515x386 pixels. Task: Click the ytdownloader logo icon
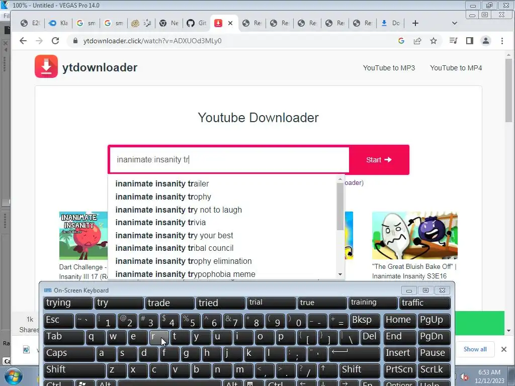click(46, 66)
